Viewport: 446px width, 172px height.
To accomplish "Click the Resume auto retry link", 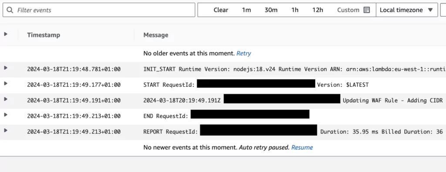I will click(302, 147).
